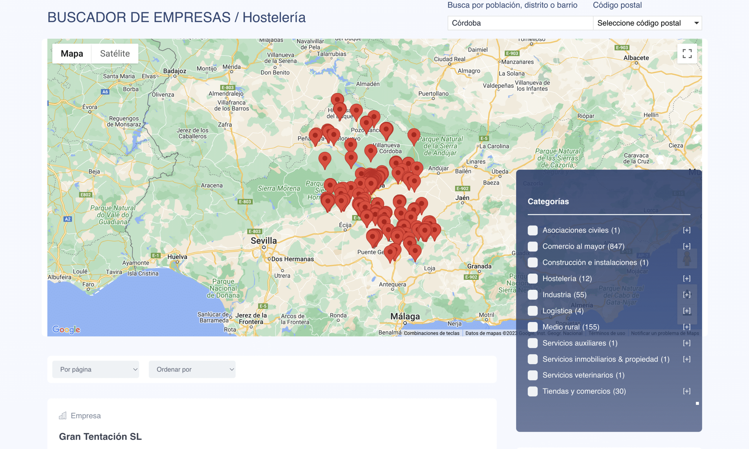Click the Albacete label on the map

[636, 58]
